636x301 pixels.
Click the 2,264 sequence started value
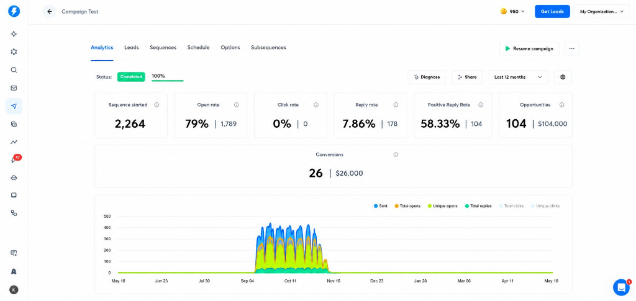click(x=130, y=124)
